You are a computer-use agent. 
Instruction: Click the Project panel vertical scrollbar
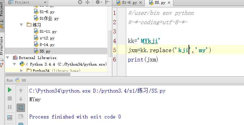[110, 44]
